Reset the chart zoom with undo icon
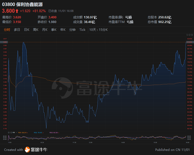Viewport: 194px width, 155px height. point(187,35)
